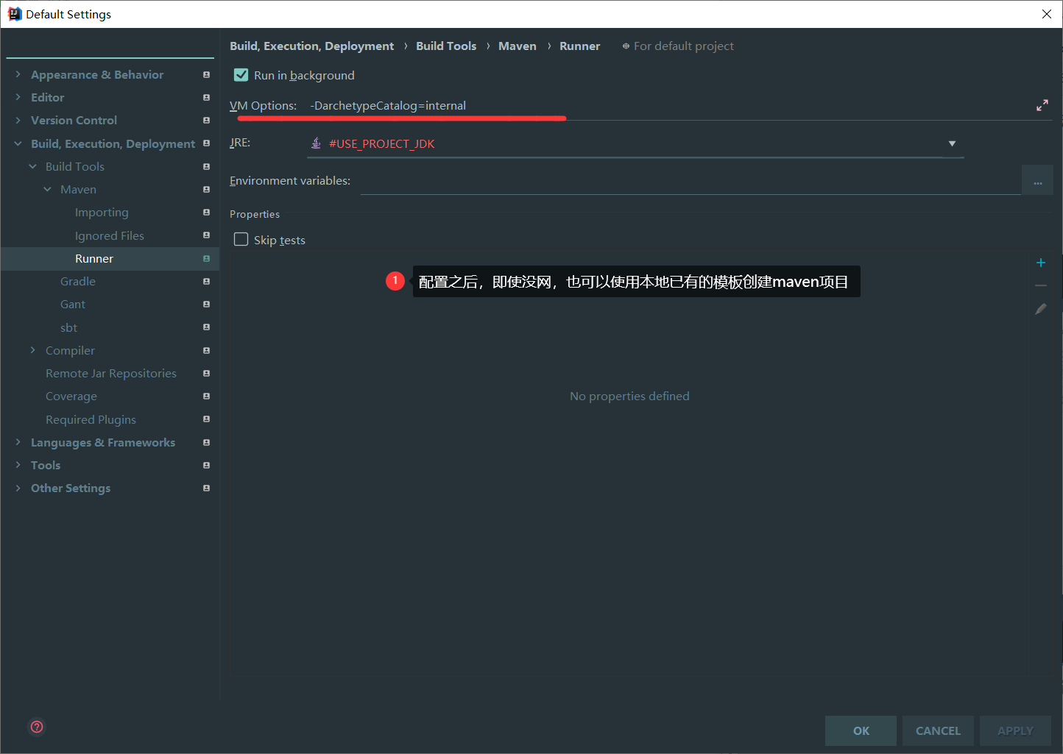Viewport: 1063px width, 754px height.
Task: Click project-level icon beside Coverage
Action: click(x=206, y=396)
